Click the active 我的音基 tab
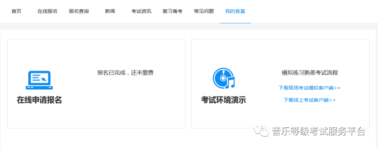The image size is (378, 148). (x=235, y=11)
